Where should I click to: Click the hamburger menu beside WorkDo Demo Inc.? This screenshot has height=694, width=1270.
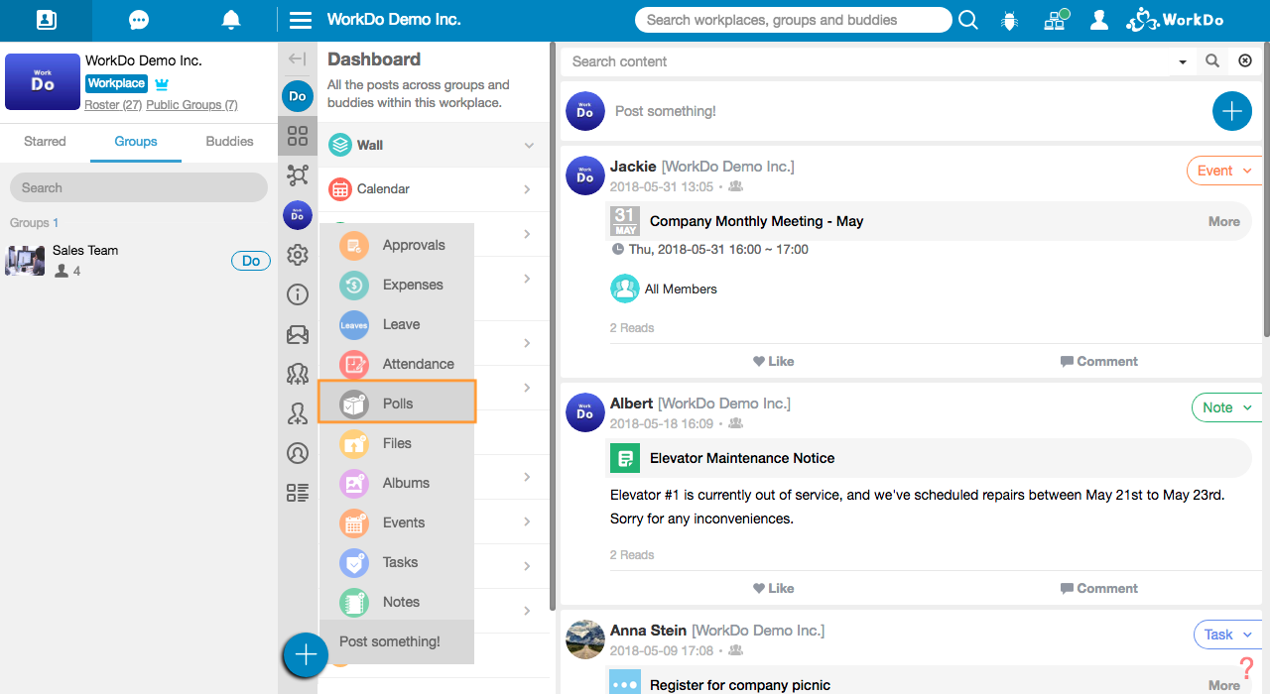pyautogui.click(x=301, y=20)
